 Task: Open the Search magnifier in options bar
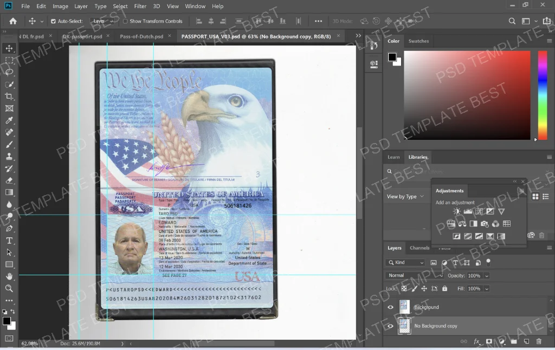[512, 21]
